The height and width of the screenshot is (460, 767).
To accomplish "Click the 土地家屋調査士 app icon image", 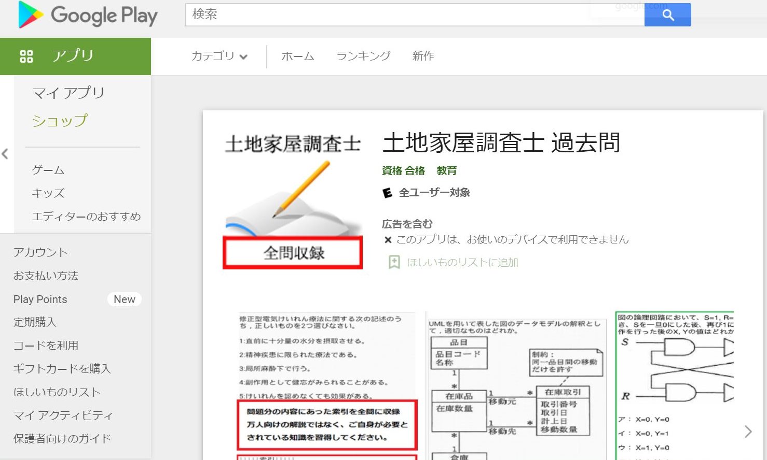I will tap(293, 201).
